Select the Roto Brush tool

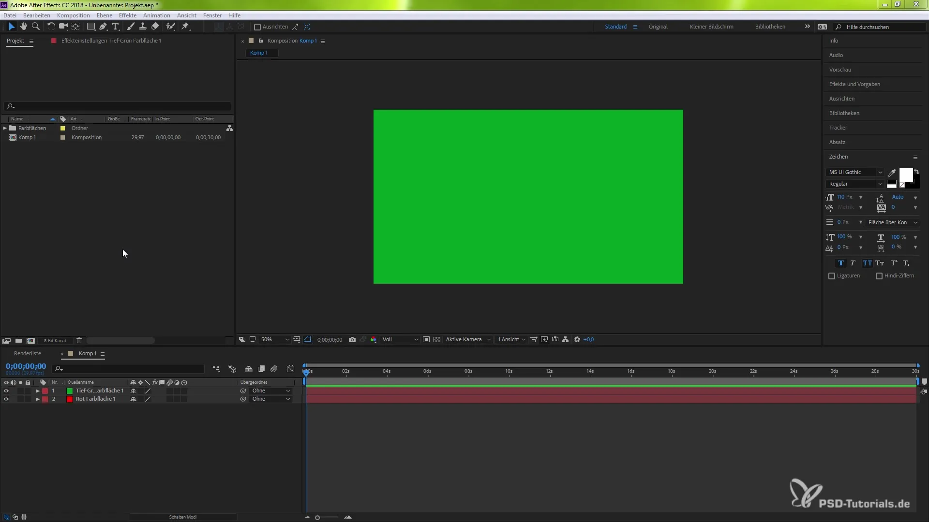tap(170, 27)
